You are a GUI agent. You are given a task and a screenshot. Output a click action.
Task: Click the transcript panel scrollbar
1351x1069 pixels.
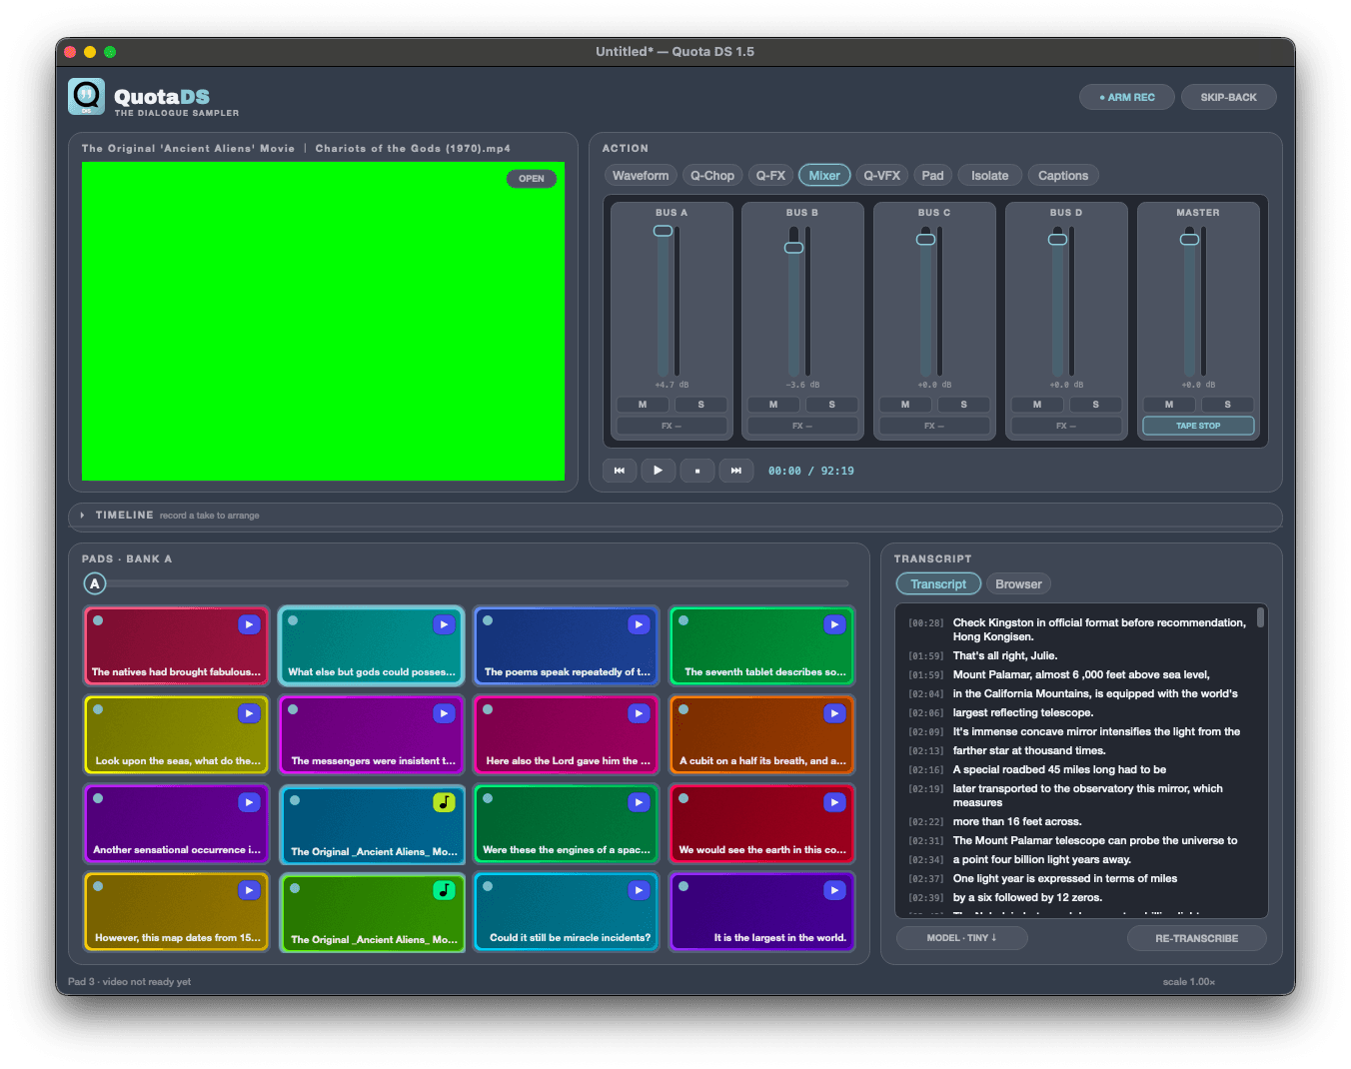[1261, 617]
